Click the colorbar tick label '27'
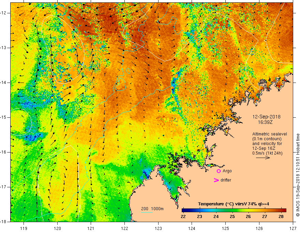 (265, 217)
